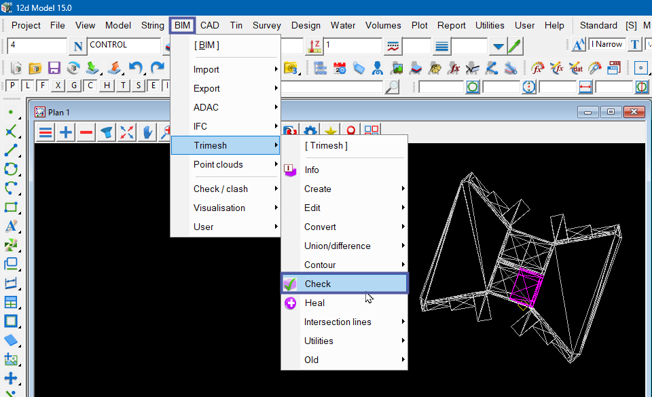
Task: Click the model name field showing CONTROL
Action: click(x=124, y=45)
